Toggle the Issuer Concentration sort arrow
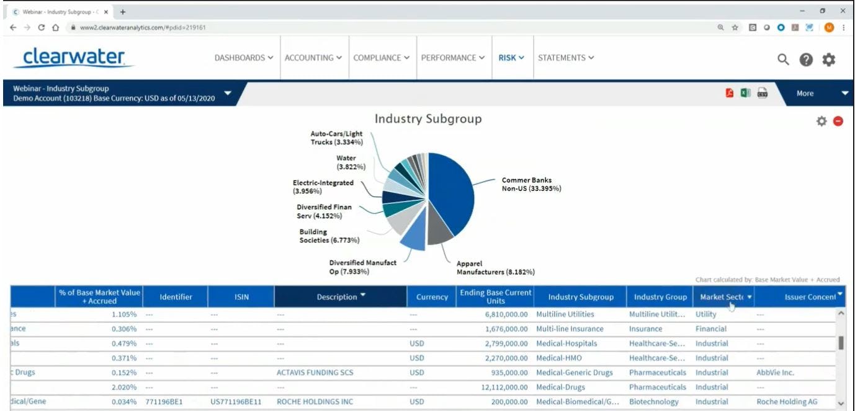The image size is (855, 411). tap(839, 293)
